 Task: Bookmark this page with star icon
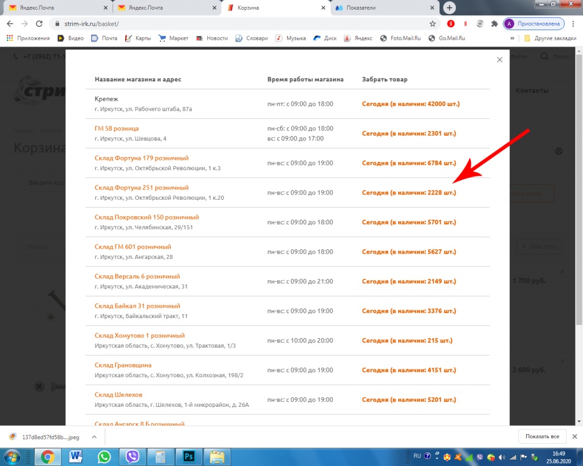coord(433,24)
